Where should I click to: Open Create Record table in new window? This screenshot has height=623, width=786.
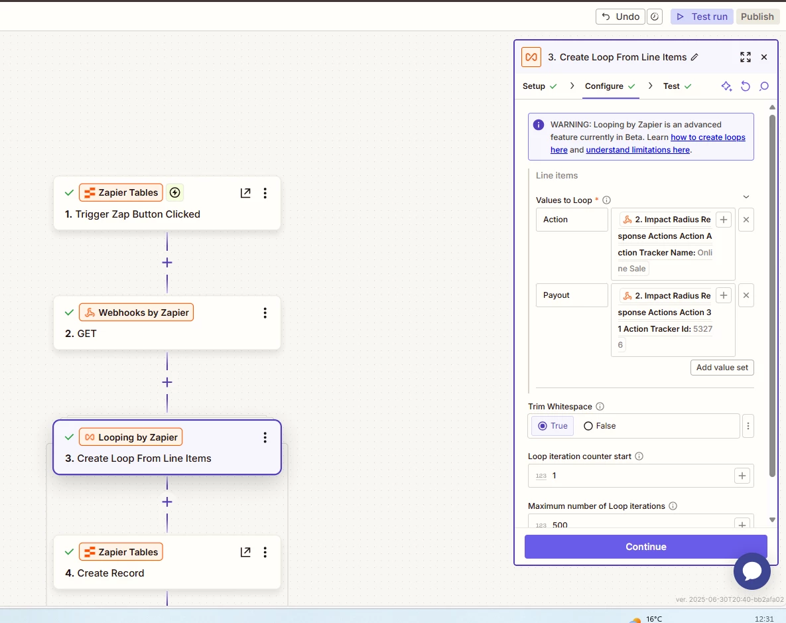[x=245, y=552]
